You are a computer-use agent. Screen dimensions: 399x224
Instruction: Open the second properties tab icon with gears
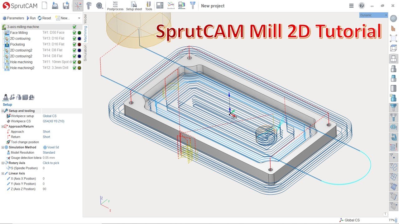[x=12, y=97]
